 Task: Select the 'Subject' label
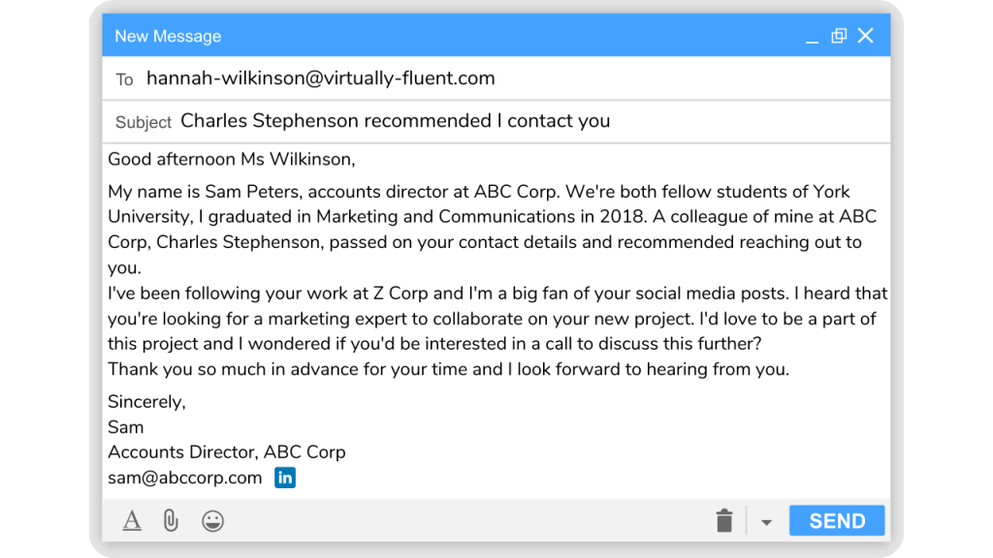(x=144, y=122)
